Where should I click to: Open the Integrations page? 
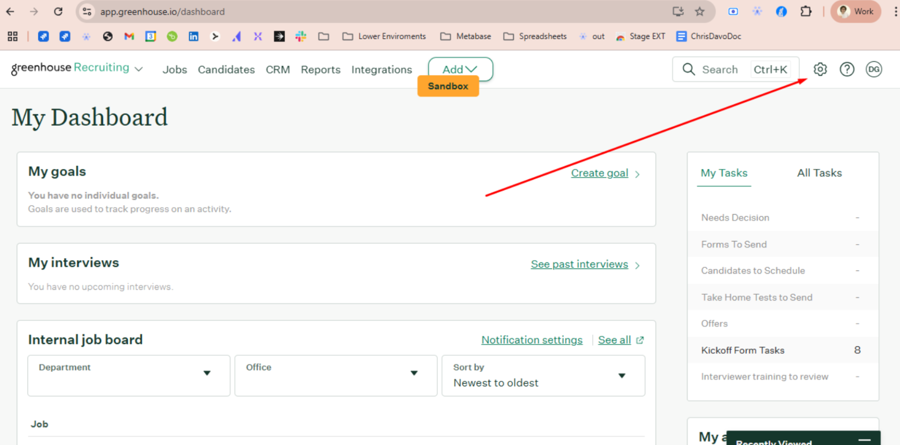point(382,70)
